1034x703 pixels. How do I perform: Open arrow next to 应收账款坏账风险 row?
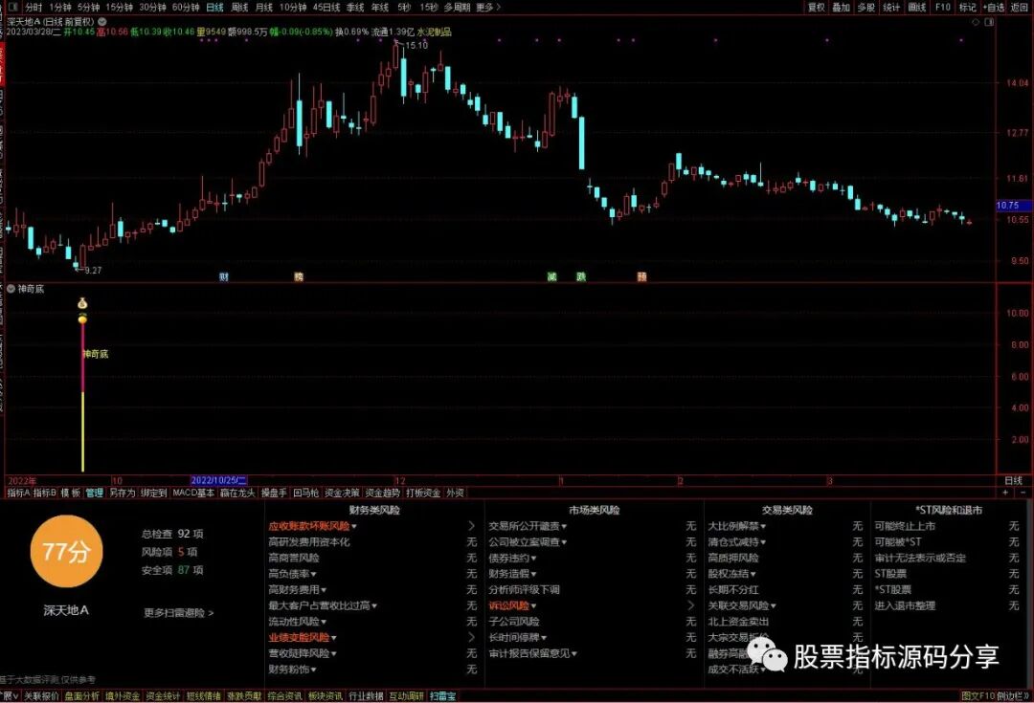tap(471, 526)
